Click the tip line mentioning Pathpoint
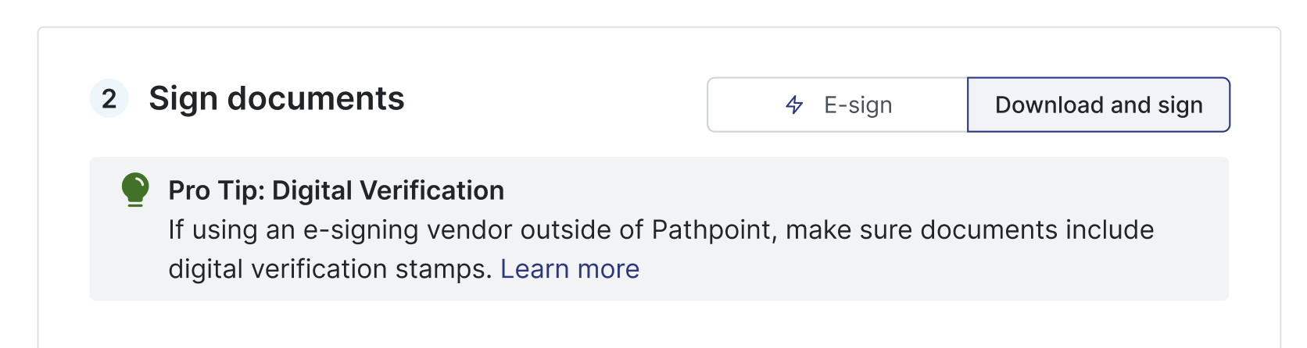This screenshot has width=1307, height=348. coord(661,230)
